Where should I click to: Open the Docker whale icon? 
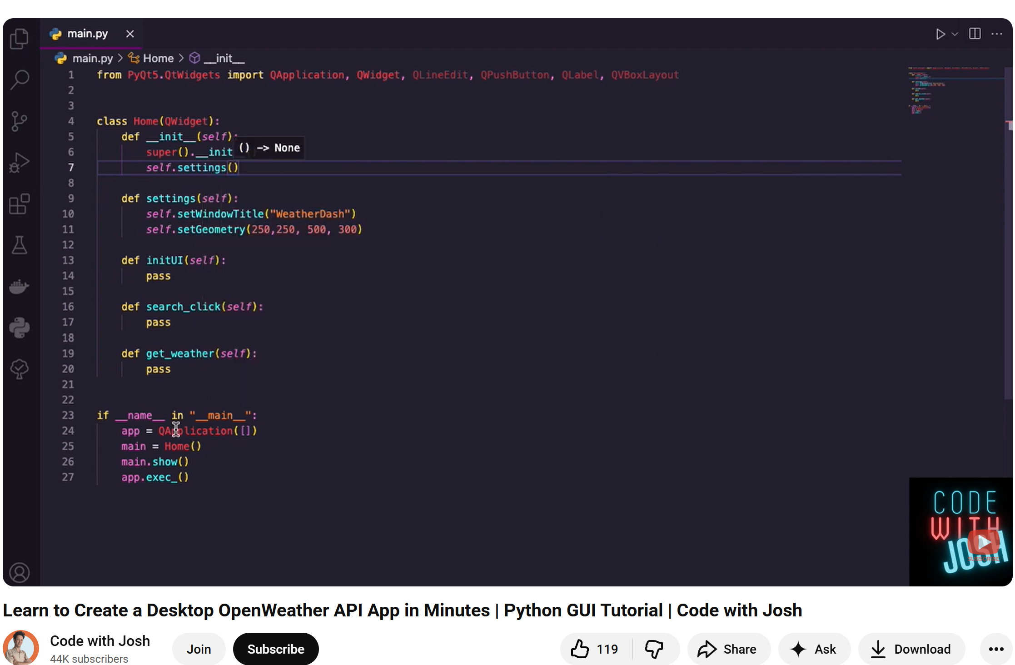[20, 286]
